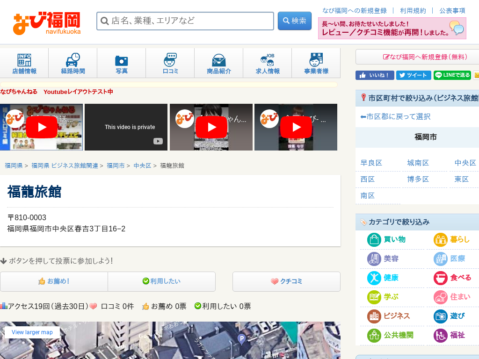Click the 福龍旅館 page heading
The width and height of the screenshot is (479, 359).
click(34, 192)
